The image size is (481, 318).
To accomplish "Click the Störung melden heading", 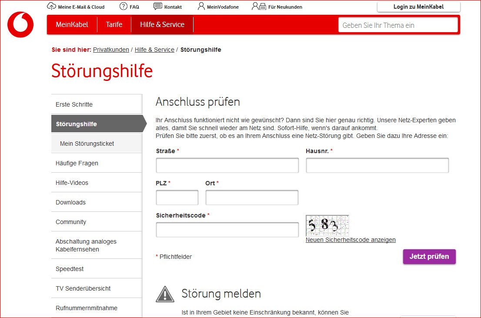I will click(x=221, y=294).
